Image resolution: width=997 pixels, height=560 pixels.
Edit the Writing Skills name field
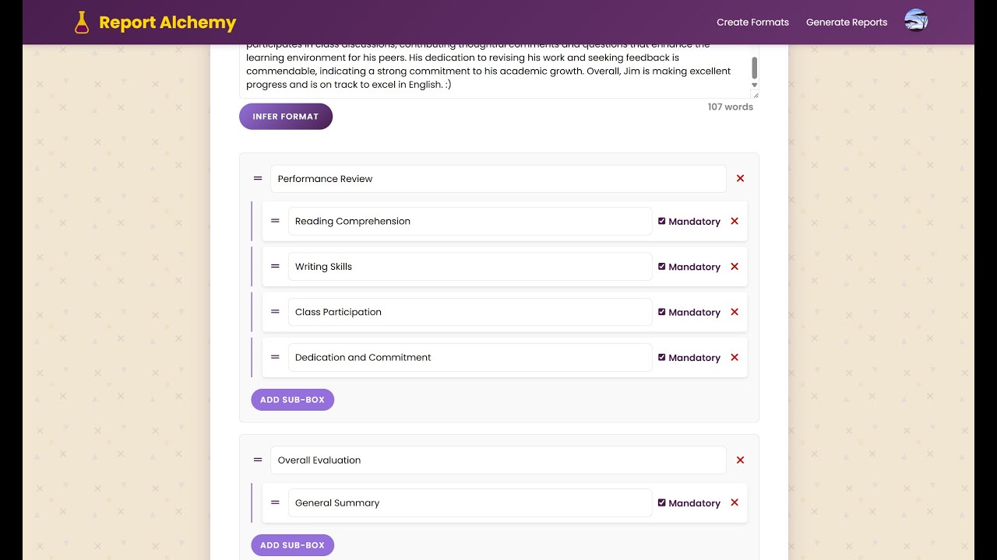tap(470, 266)
